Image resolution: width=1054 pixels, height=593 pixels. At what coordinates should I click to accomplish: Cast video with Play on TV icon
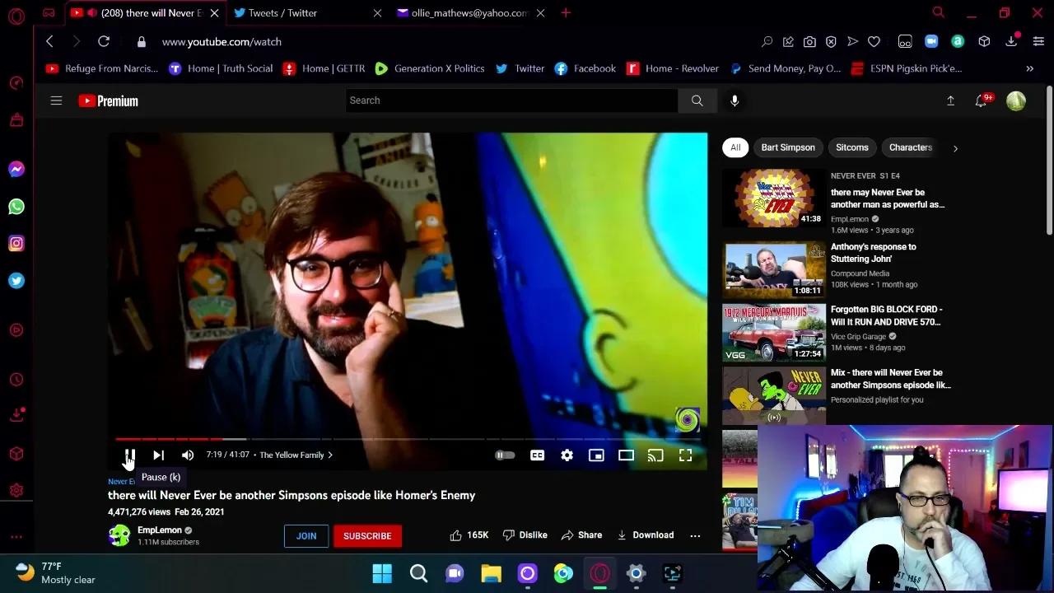tap(655, 455)
